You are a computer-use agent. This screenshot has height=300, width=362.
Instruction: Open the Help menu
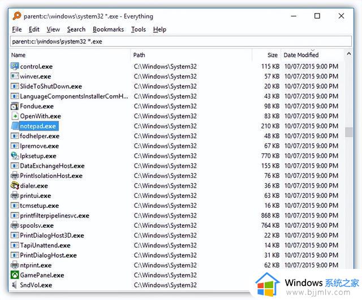pos(160,29)
